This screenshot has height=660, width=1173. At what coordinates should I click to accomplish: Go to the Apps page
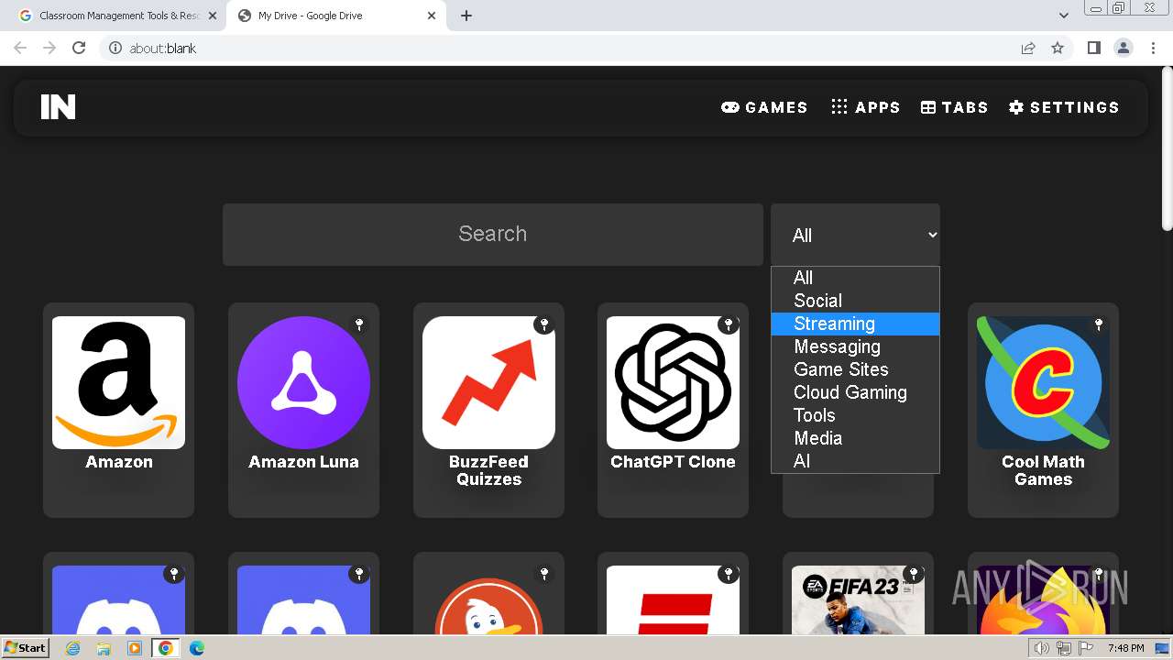[865, 107]
